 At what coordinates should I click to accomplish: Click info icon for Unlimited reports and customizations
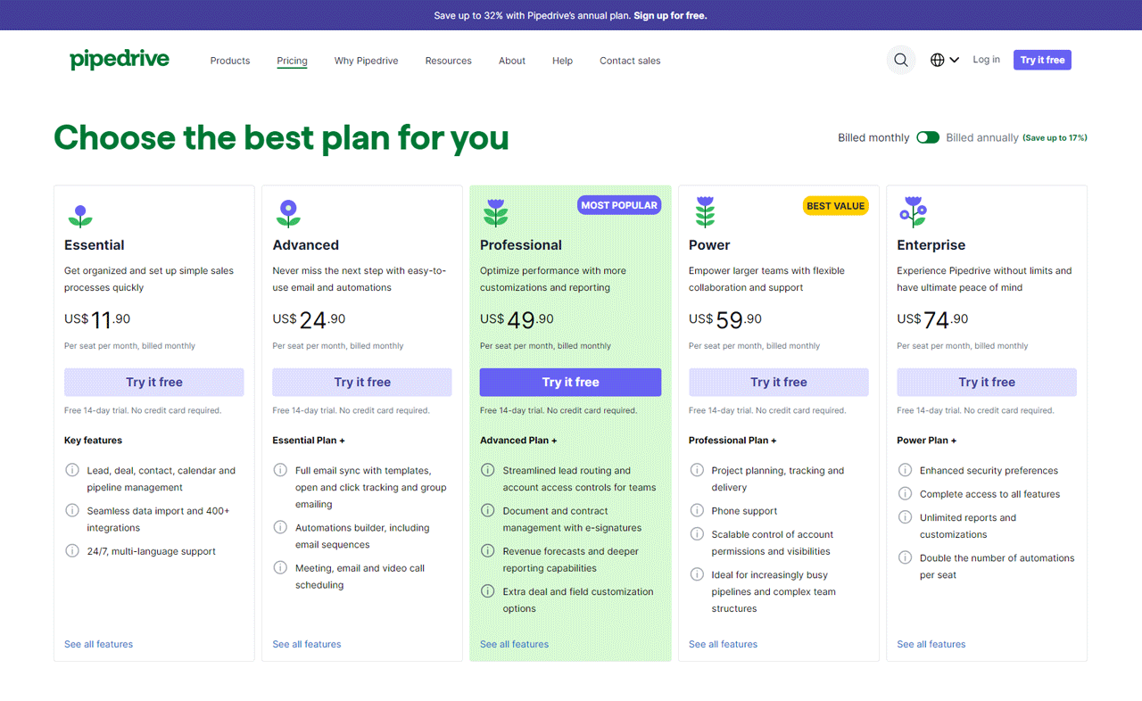click(906, 517)
